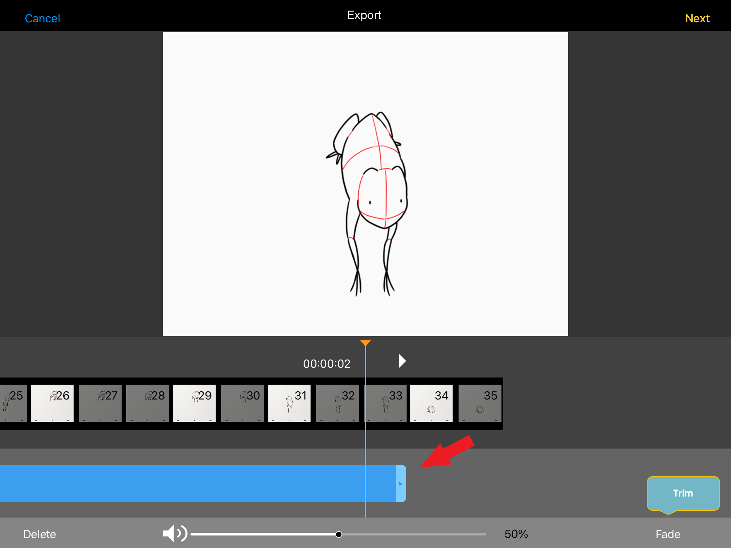Delete the selected audio clip
The width and height of the screenshot is (731, 548).
point(40,534)
